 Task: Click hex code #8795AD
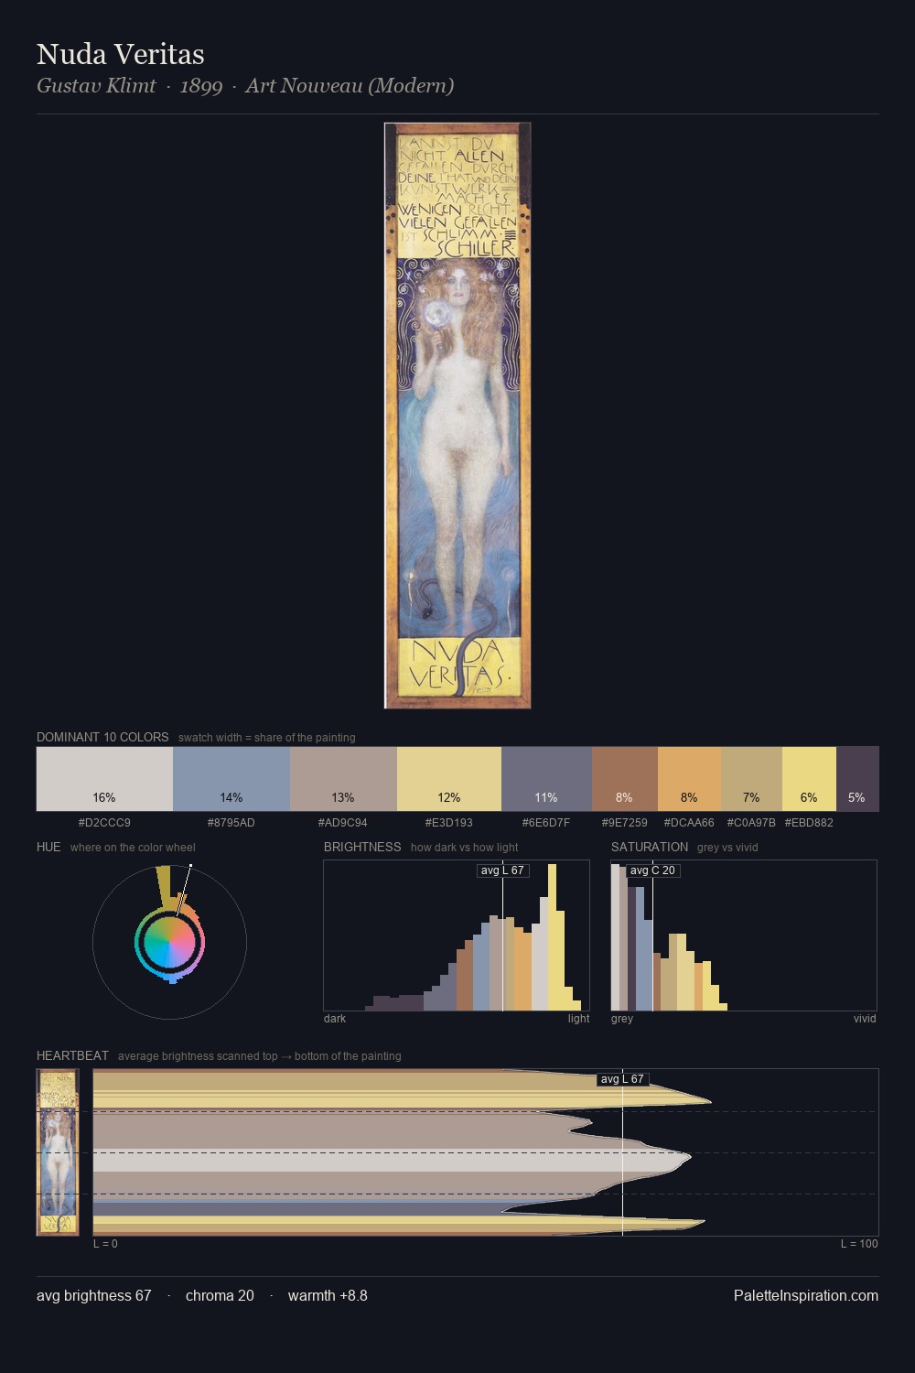pos(231,823)
